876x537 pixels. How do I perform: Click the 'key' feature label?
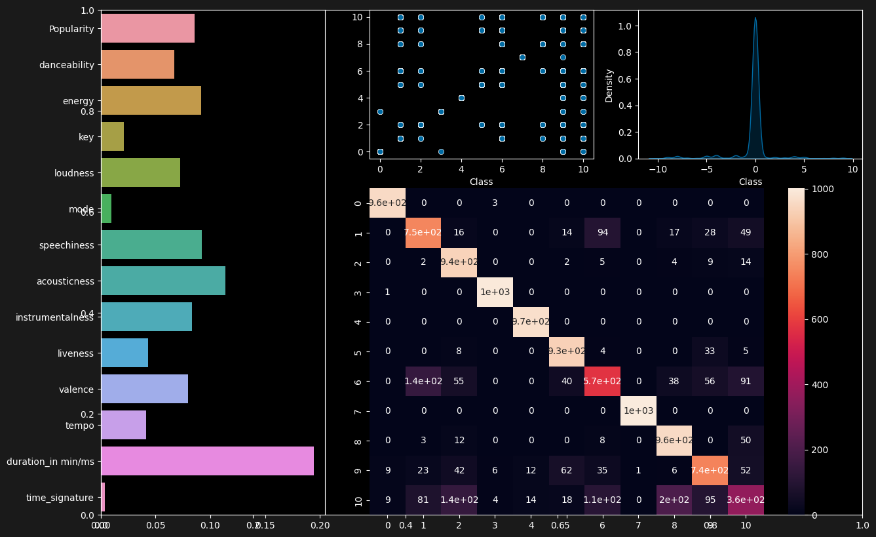tap(86, 137)
